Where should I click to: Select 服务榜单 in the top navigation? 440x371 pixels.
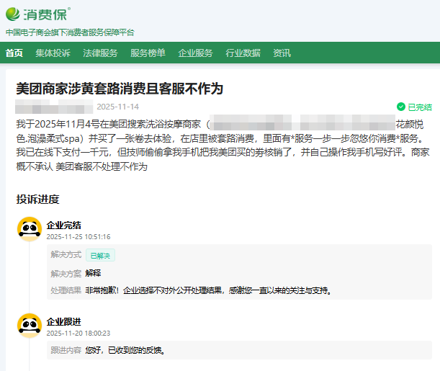(148, 53)
